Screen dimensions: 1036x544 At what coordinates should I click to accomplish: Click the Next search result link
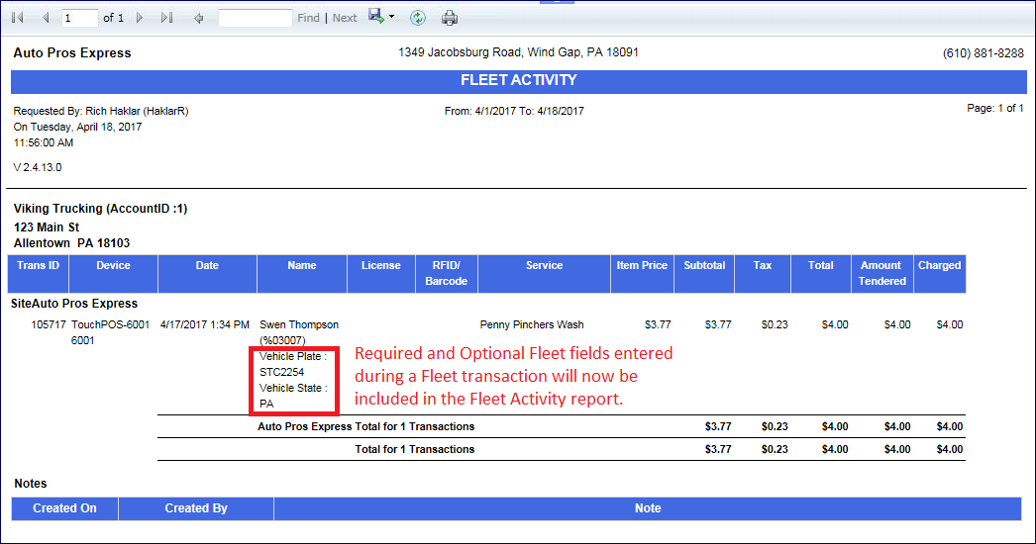click(x=345, y=18)
